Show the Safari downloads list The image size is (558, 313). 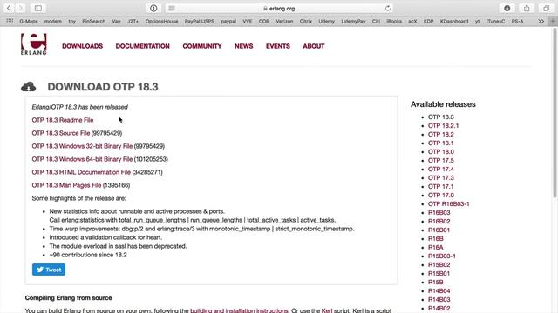[x=507, y=8]
